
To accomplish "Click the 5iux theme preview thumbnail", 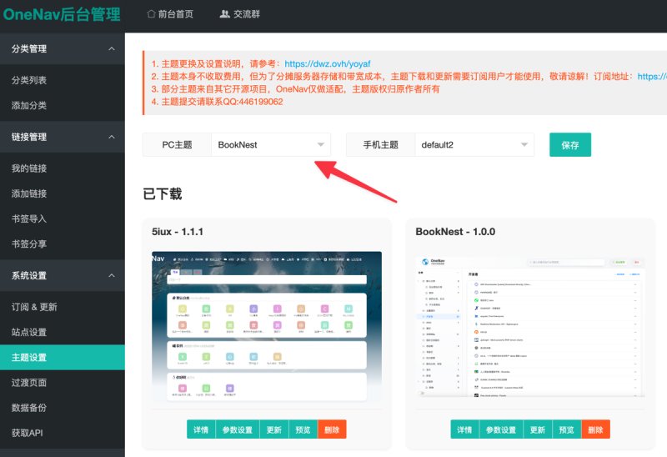I will pos(267,328).
